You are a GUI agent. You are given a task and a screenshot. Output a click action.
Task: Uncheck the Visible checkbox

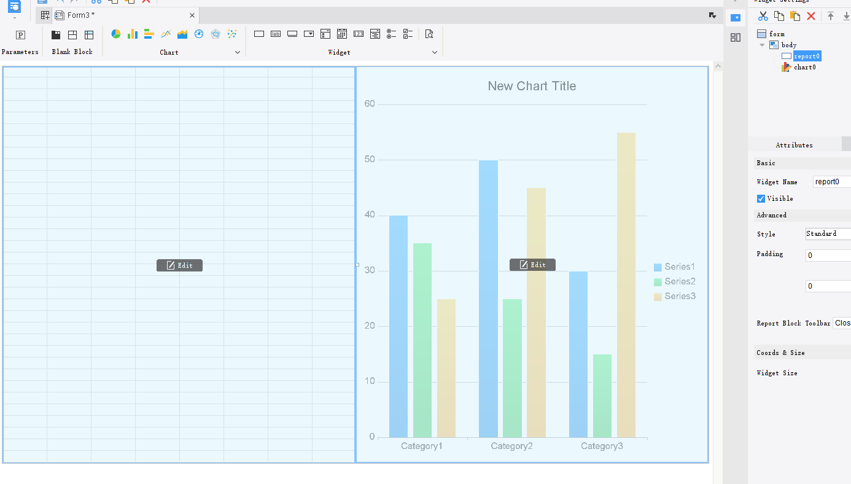pos(761,198)
